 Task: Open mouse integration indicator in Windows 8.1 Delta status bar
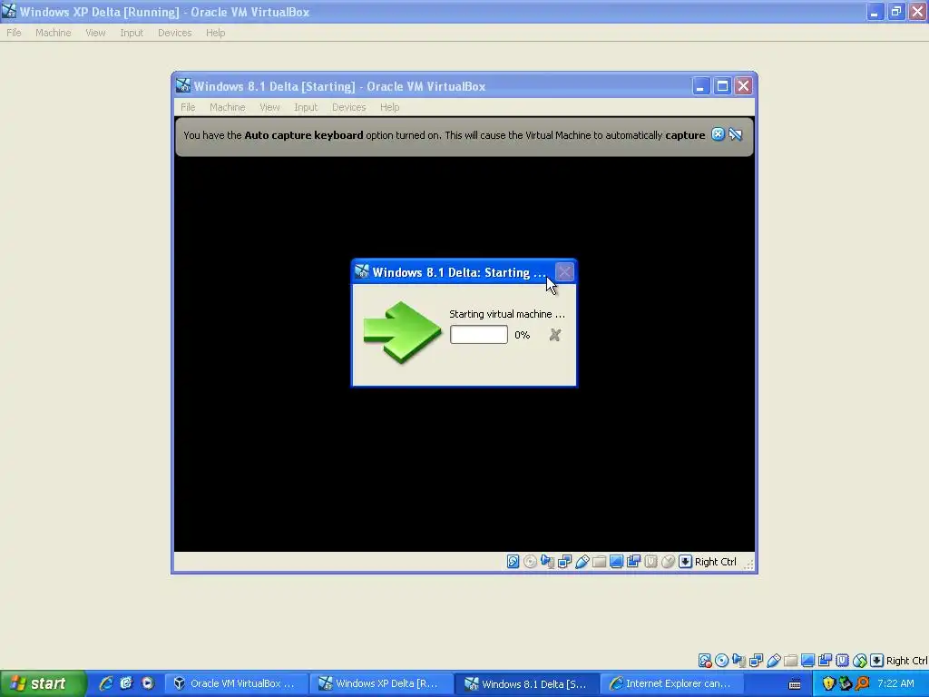pyautogui.click(x=668, y=561)
